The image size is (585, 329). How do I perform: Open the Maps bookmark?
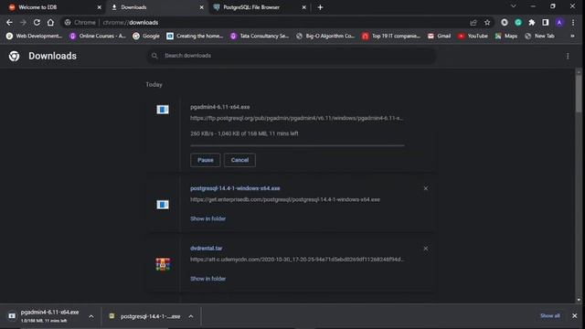(506, 36)
